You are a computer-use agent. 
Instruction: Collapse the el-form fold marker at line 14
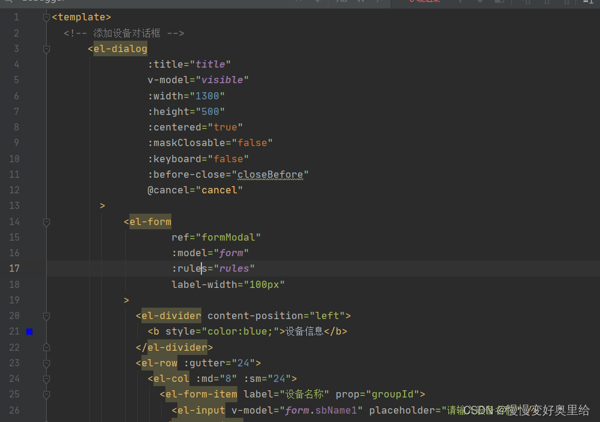46,221
